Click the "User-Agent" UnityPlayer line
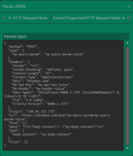Screen dimensions: 133x156 [62, 94]
